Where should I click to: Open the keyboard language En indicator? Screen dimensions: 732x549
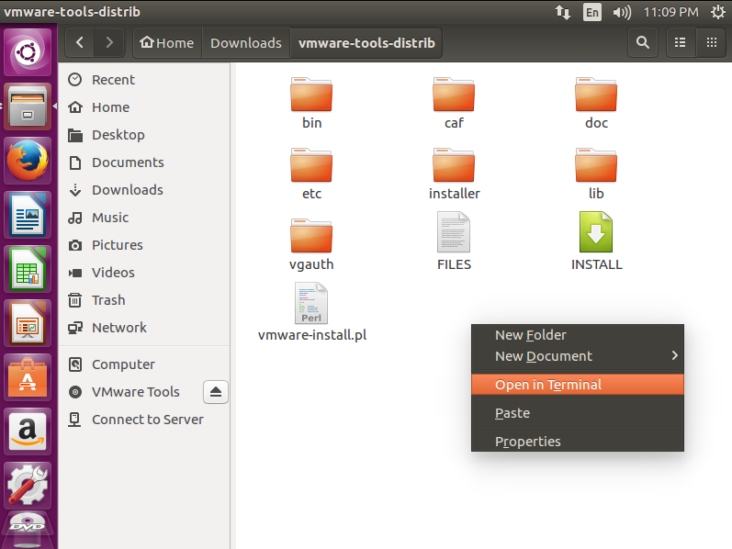point(592,12)
